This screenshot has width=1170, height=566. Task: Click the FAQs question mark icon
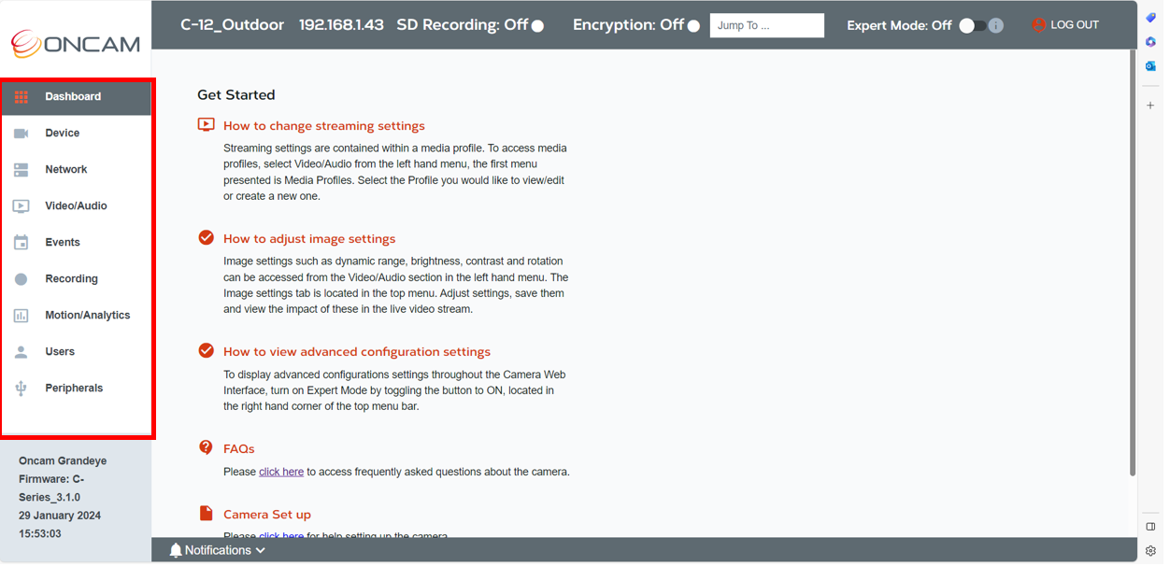(x=207, y=448)
